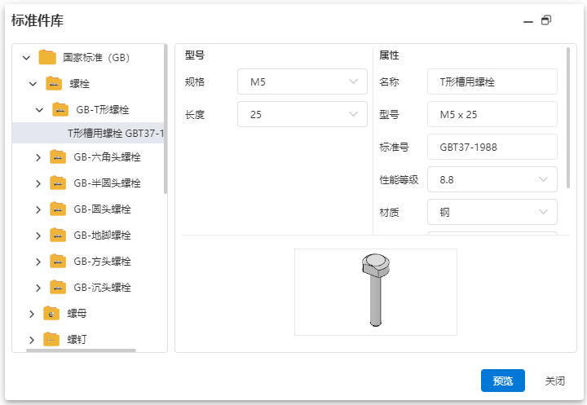The width and height of the screenshot is (587, 405).
Task: Click the 型号 field with M5 x 25
Action: tap(492, 114)
